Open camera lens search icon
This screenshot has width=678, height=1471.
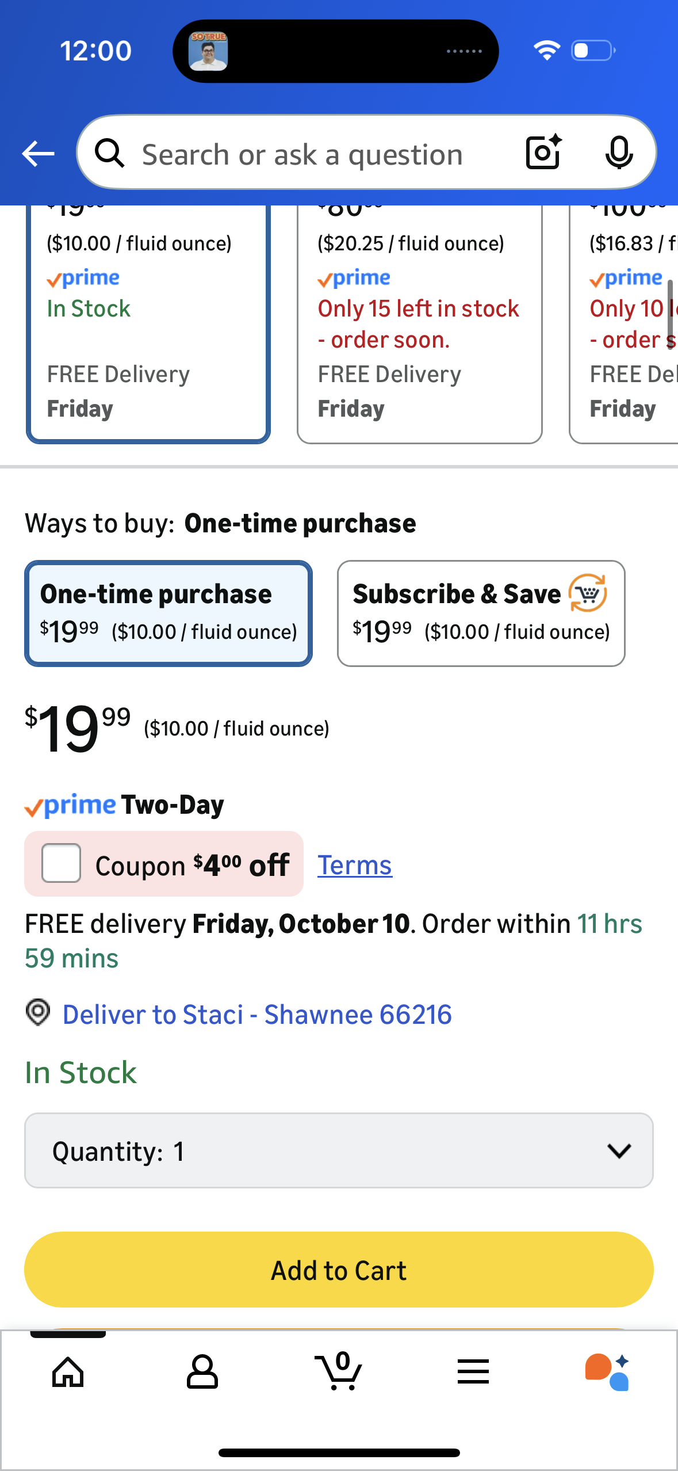(543, 153)
